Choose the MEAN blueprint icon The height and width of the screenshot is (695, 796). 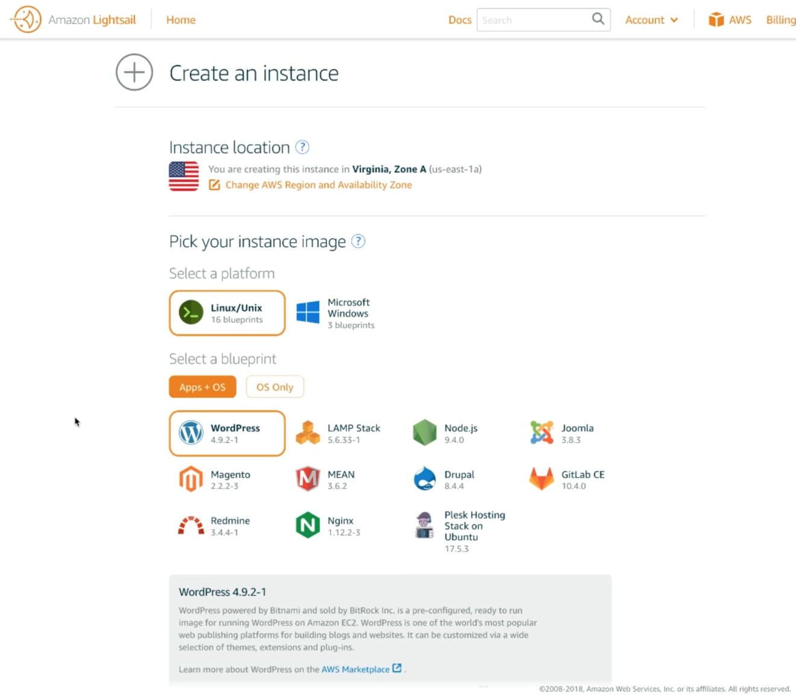308,479
